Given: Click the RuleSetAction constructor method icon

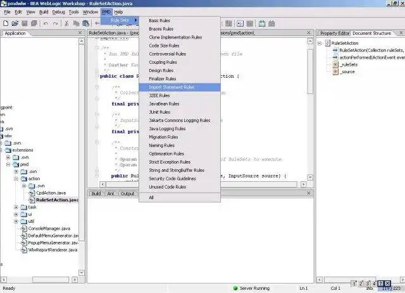Looking at the screenshot, I should [335, 51].
